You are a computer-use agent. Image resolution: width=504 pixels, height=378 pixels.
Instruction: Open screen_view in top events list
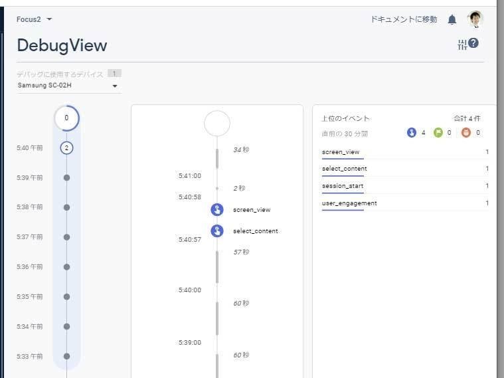[x=341, y=152]
